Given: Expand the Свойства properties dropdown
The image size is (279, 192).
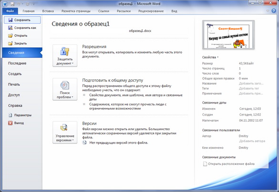Looking at the screenshot, I should [x=210, y=57].
